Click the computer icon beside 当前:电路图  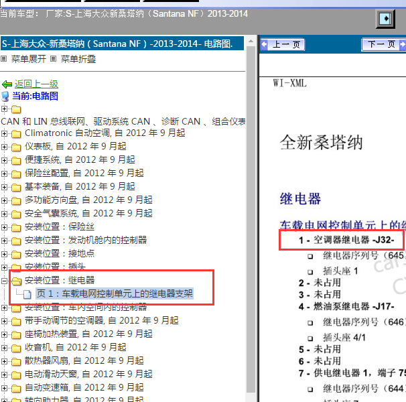(5, 96)
